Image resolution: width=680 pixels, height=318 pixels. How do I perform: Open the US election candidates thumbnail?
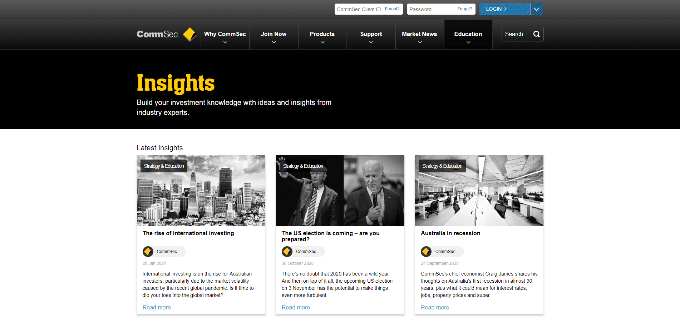340,191
